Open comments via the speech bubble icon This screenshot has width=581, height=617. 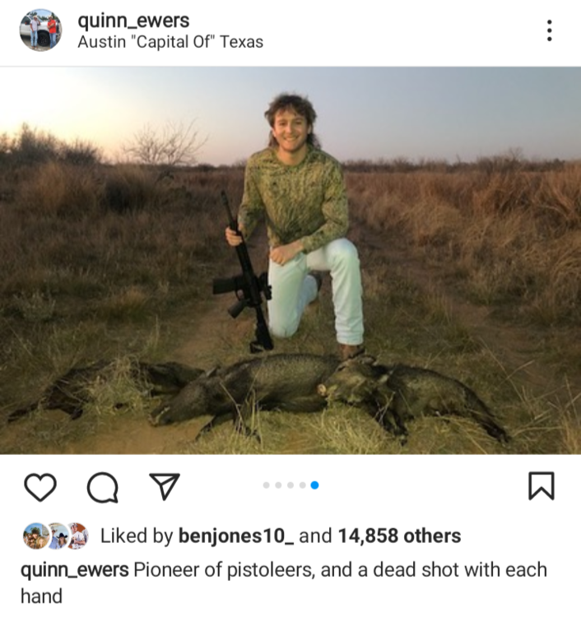pos(102,488)
